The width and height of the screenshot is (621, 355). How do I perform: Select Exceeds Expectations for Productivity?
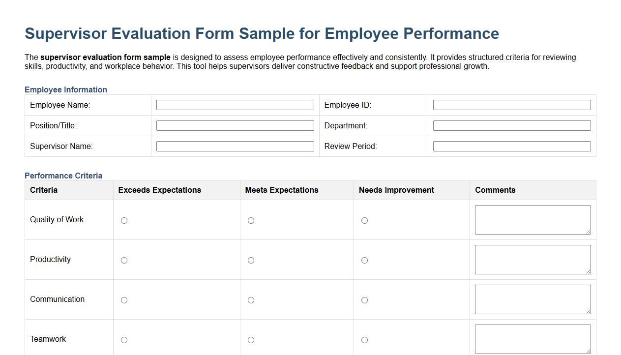(x=124, y=260)
